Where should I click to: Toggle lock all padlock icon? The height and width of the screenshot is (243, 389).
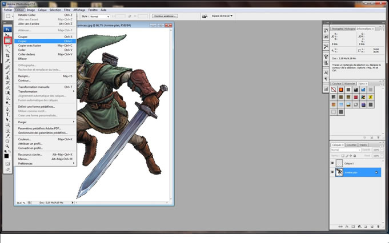(x=355, y=156)
